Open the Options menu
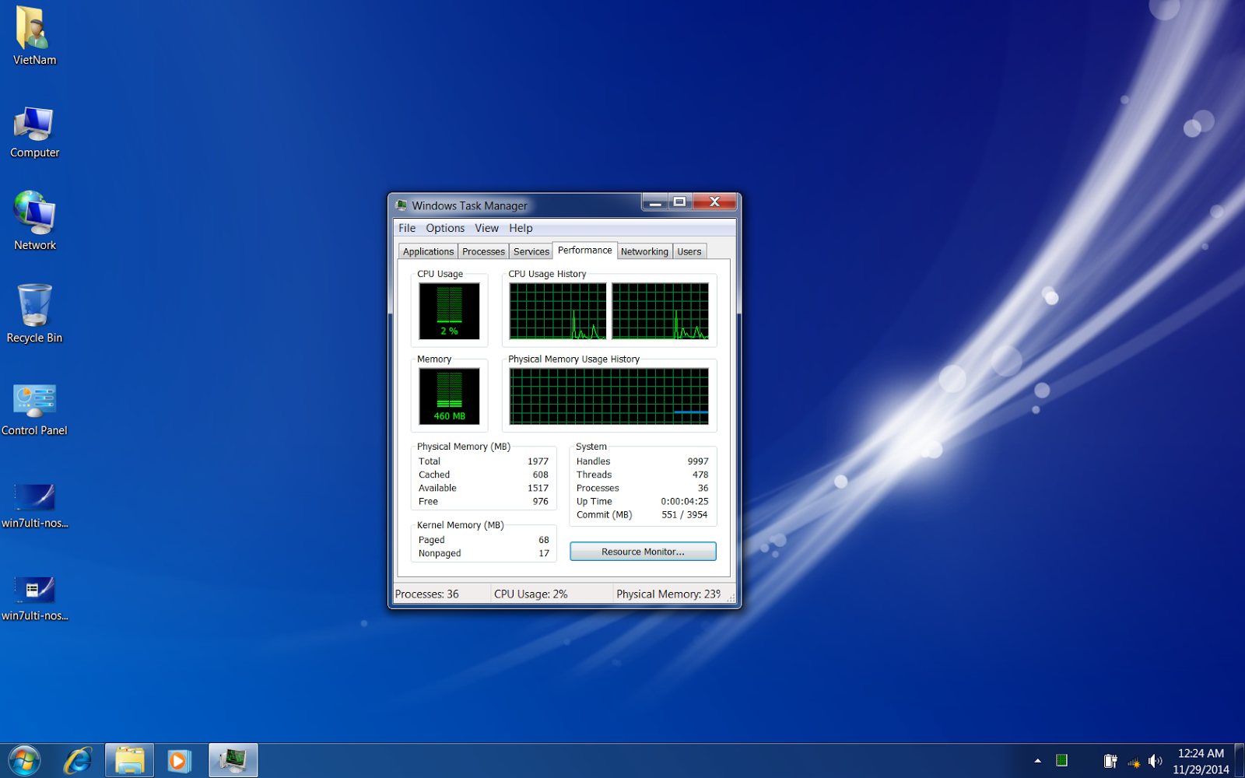This screenshot has height=778, width=1245. pos(445,228)
